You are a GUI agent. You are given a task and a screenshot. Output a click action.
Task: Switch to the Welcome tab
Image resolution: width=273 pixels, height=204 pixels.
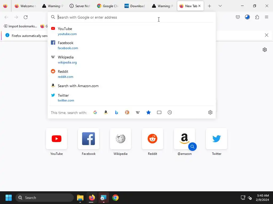(x=25, y=6)
